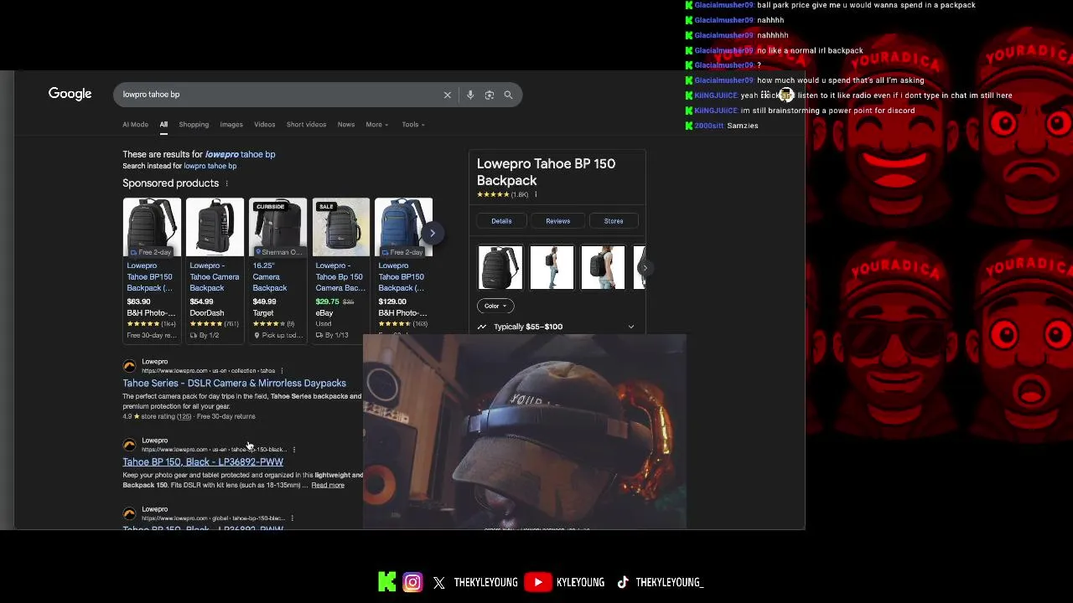Click Lowepro Tahoe BP 150 Backpack panel title
The width and height of the screenshot is (1073, 603).
[x=546, y=172]
